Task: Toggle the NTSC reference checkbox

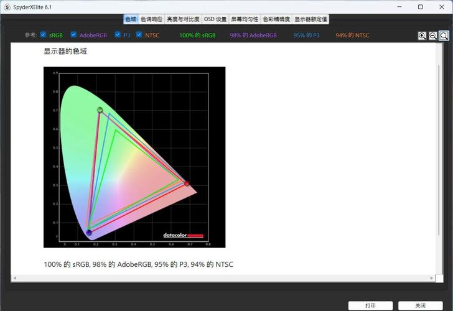Action: pyautogui.click(x=139, y=35)
